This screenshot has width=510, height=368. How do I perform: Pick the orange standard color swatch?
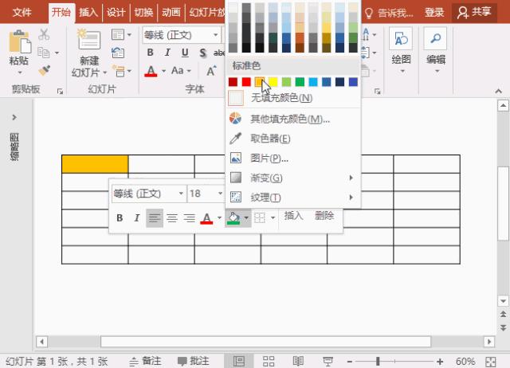click(260, 82)
